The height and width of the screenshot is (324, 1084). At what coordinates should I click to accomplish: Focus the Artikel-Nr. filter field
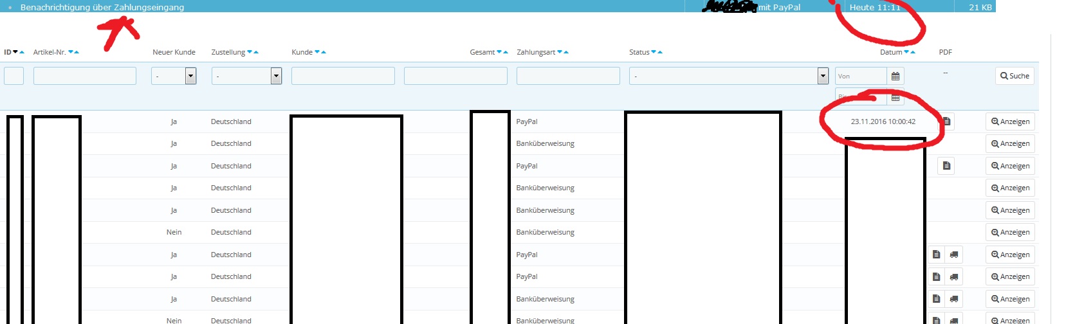coord(85,76)
